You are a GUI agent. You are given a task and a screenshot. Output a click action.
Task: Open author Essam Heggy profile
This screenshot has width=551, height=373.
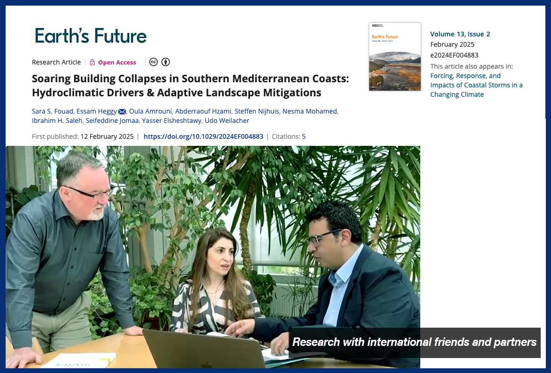pyautogui.click(x=97, y=111)
